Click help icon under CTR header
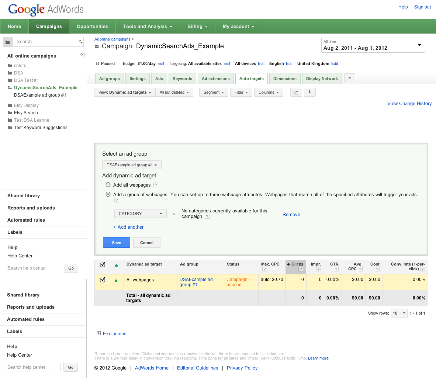The height and width of the screenshot is (378, 436). [x=336, y=269]
